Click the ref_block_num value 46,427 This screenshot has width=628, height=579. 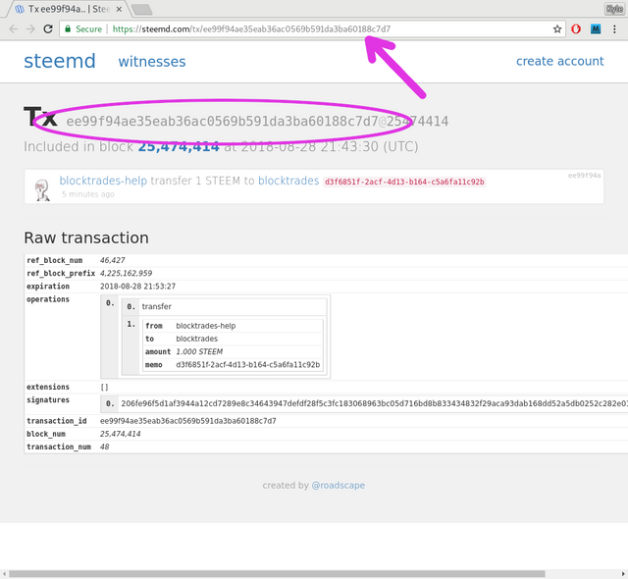click(x=113, y=260)
